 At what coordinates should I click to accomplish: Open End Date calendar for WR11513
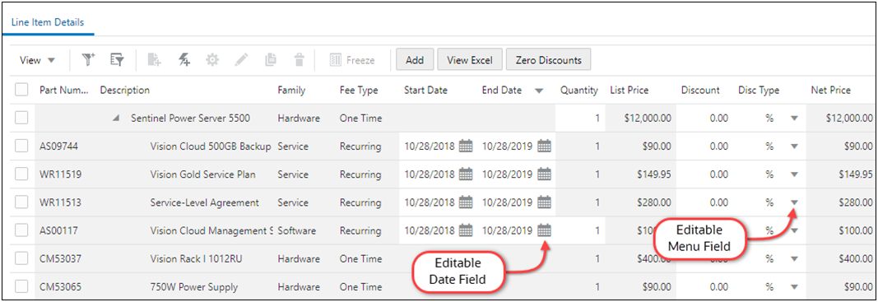[x=544, y=202]
